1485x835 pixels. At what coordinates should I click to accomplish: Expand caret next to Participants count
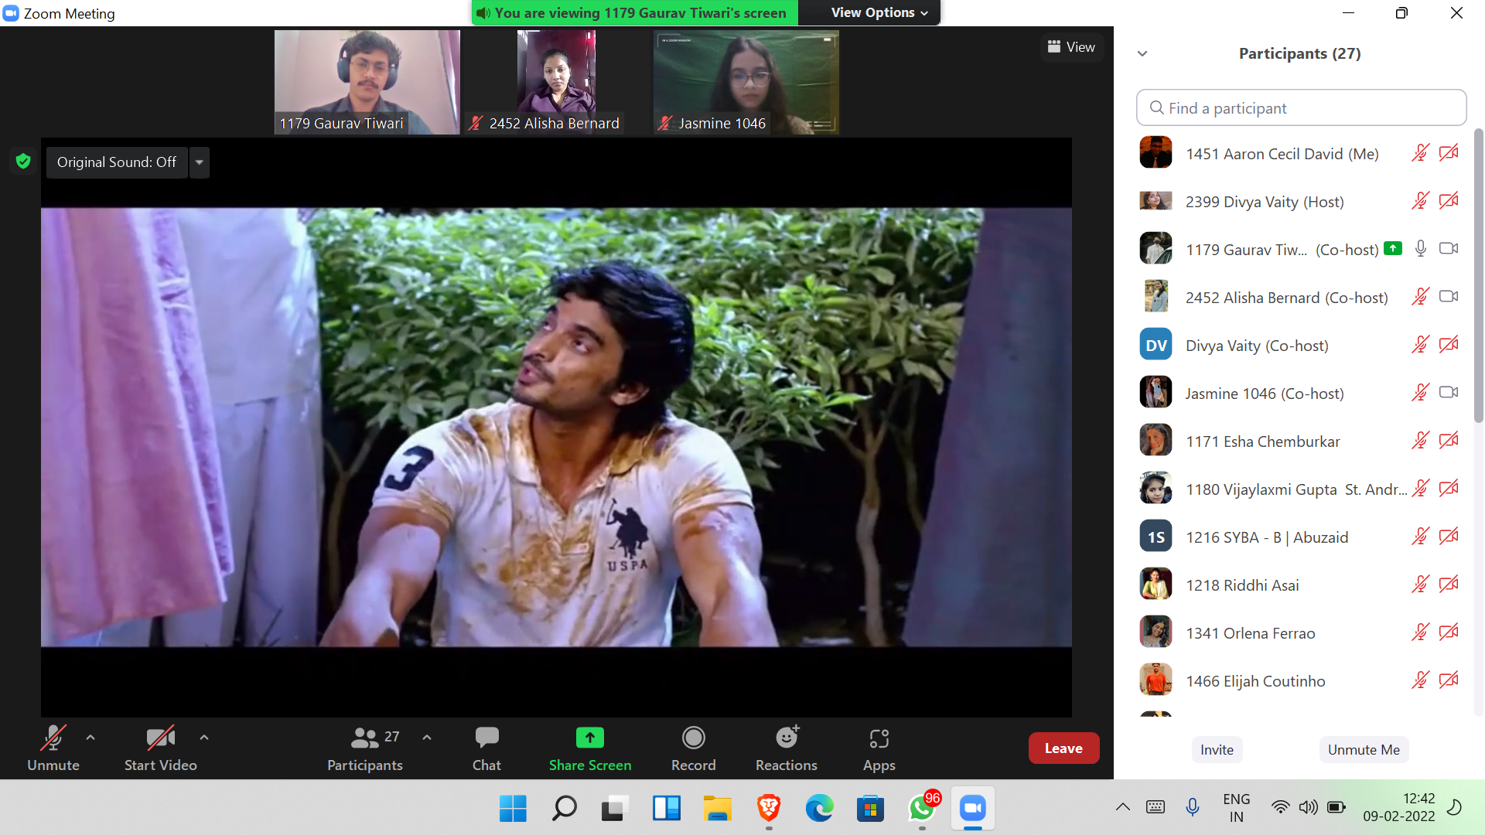(427, 738)
